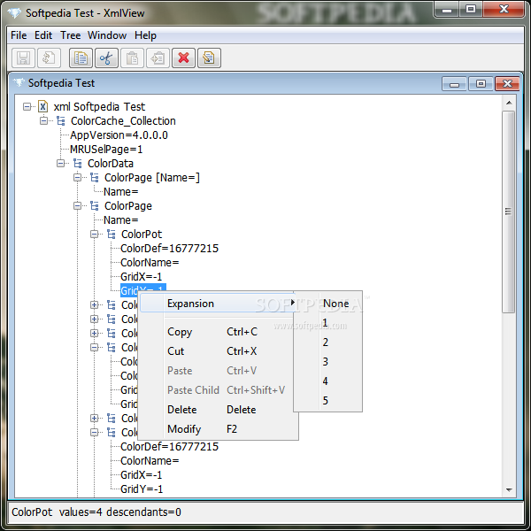This screenshot has width=531, height=531.
Task: Restore the inner Softpedia Test child window
Action: pyautogui.click(x=481, y=84)
